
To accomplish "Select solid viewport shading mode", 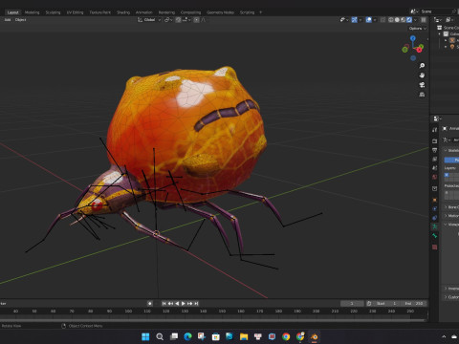I will point(397,20).
